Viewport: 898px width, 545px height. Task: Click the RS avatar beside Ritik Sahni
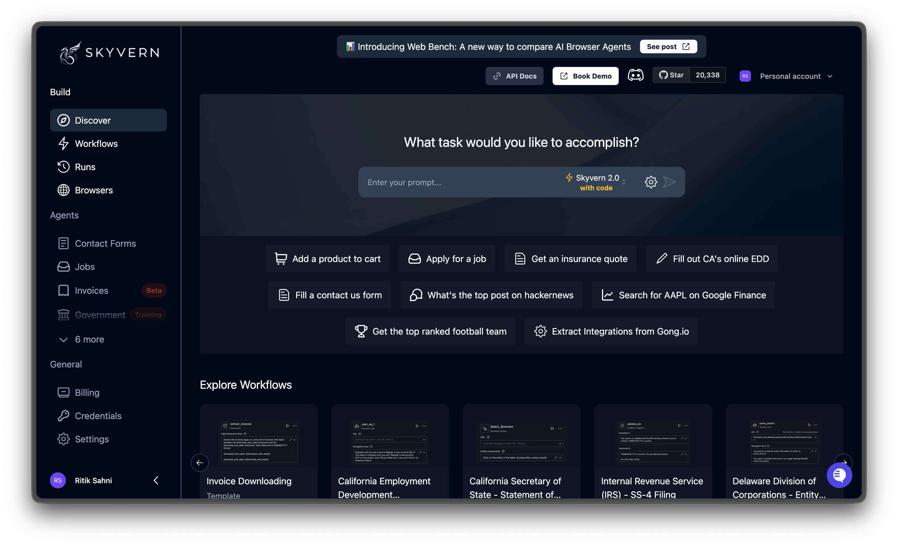pos(58,480)
